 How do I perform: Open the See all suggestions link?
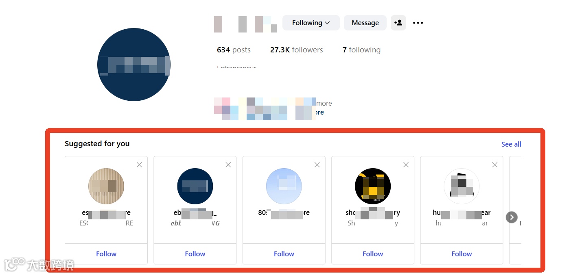(511, 144)
